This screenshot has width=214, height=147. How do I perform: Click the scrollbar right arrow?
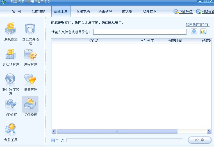click(x=209, y=131)
